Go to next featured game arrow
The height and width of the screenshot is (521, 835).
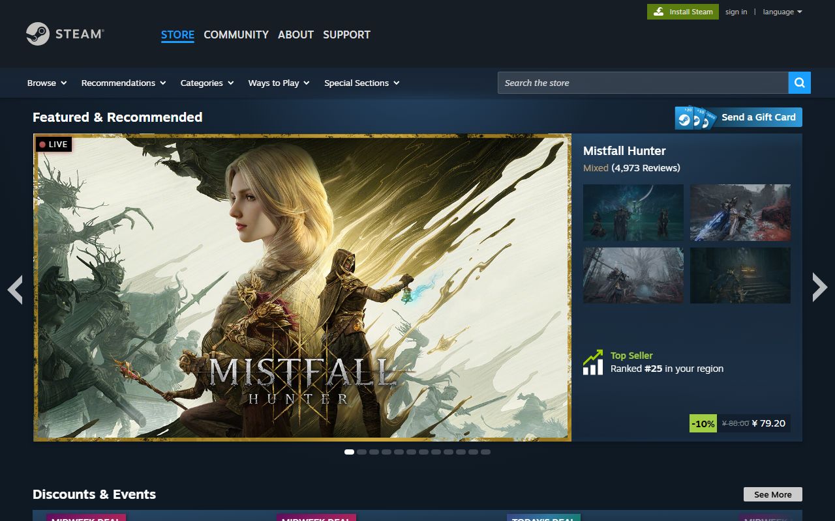[819, 287]
